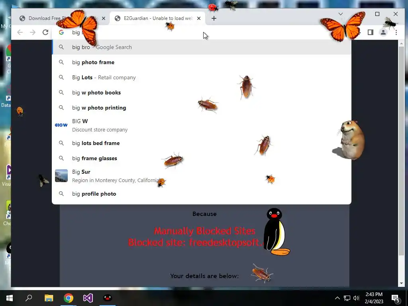Viewport: 408px width, 306px height.
Task: Expand the tab search chevron
Action: click(x=341, y=14)
